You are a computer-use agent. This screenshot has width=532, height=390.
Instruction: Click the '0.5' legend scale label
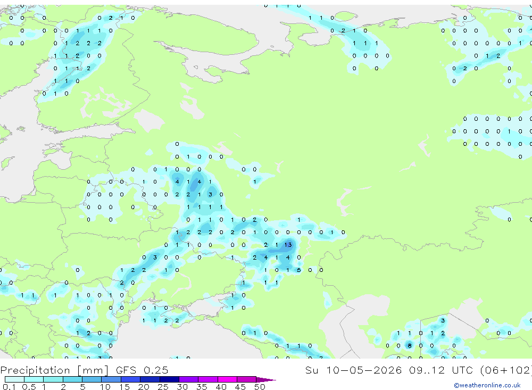coord(29,387)
